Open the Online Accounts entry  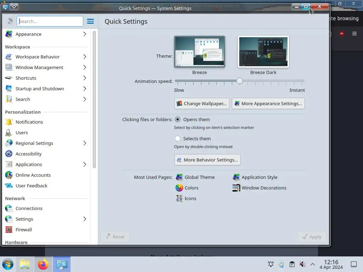coord(46,175)
